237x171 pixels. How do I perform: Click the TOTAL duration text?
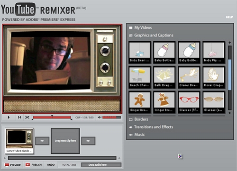[x=69, y=165]
